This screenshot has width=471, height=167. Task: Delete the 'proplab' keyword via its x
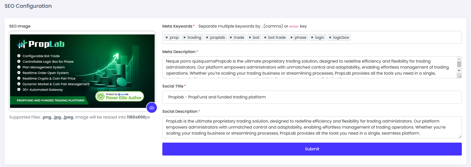pyautogui.click(x=207, y=38)
